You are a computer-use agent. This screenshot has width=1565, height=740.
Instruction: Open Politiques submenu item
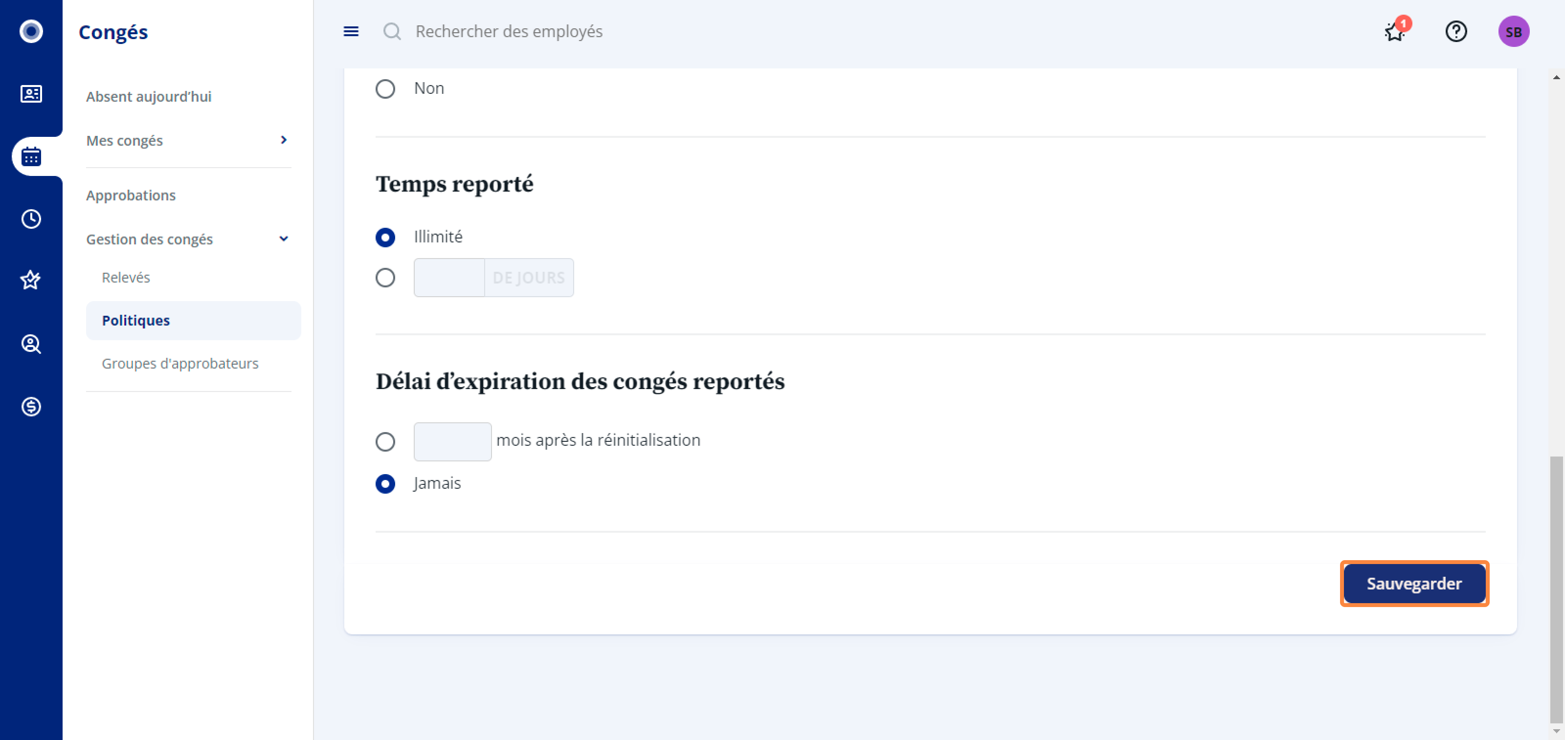[193, 321]
